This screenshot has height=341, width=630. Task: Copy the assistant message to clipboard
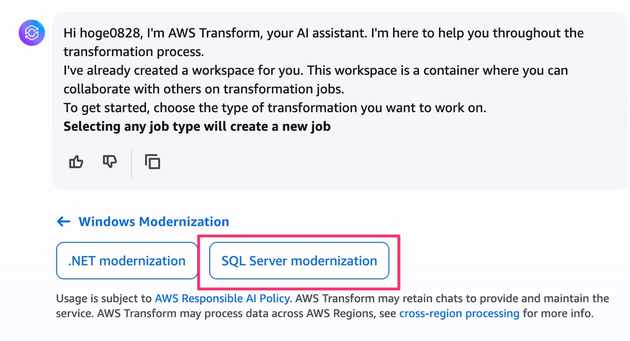click(x=152, y=162)
